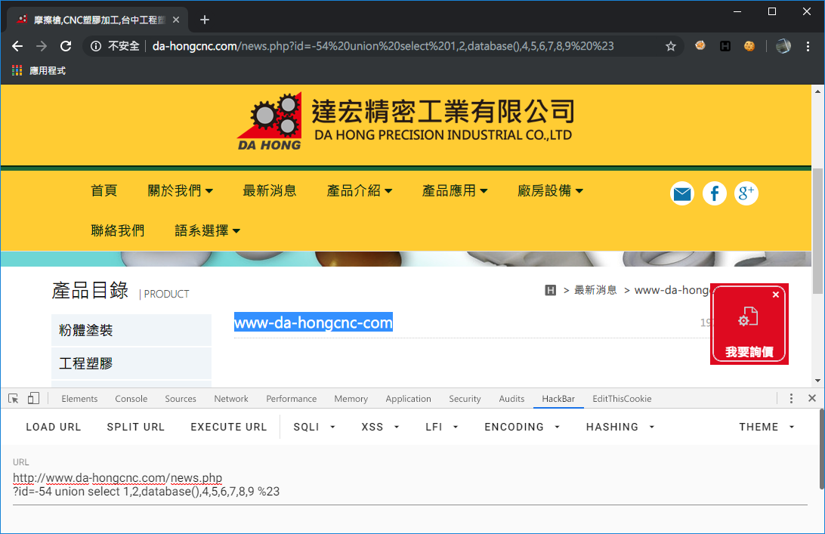The image size is (825, 534).
Task: Switch to the Console tab
Action: [x=131, y=399]
